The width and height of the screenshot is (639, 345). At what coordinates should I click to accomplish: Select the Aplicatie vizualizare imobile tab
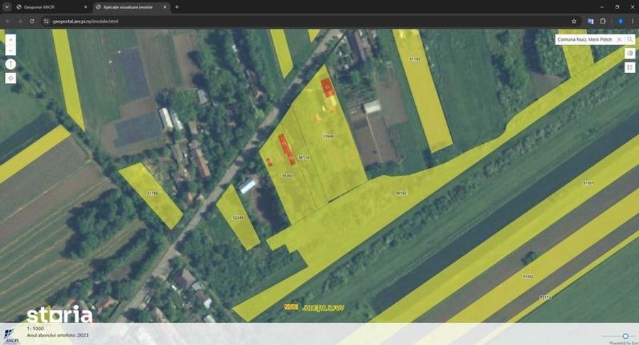[x=128, y=7]
